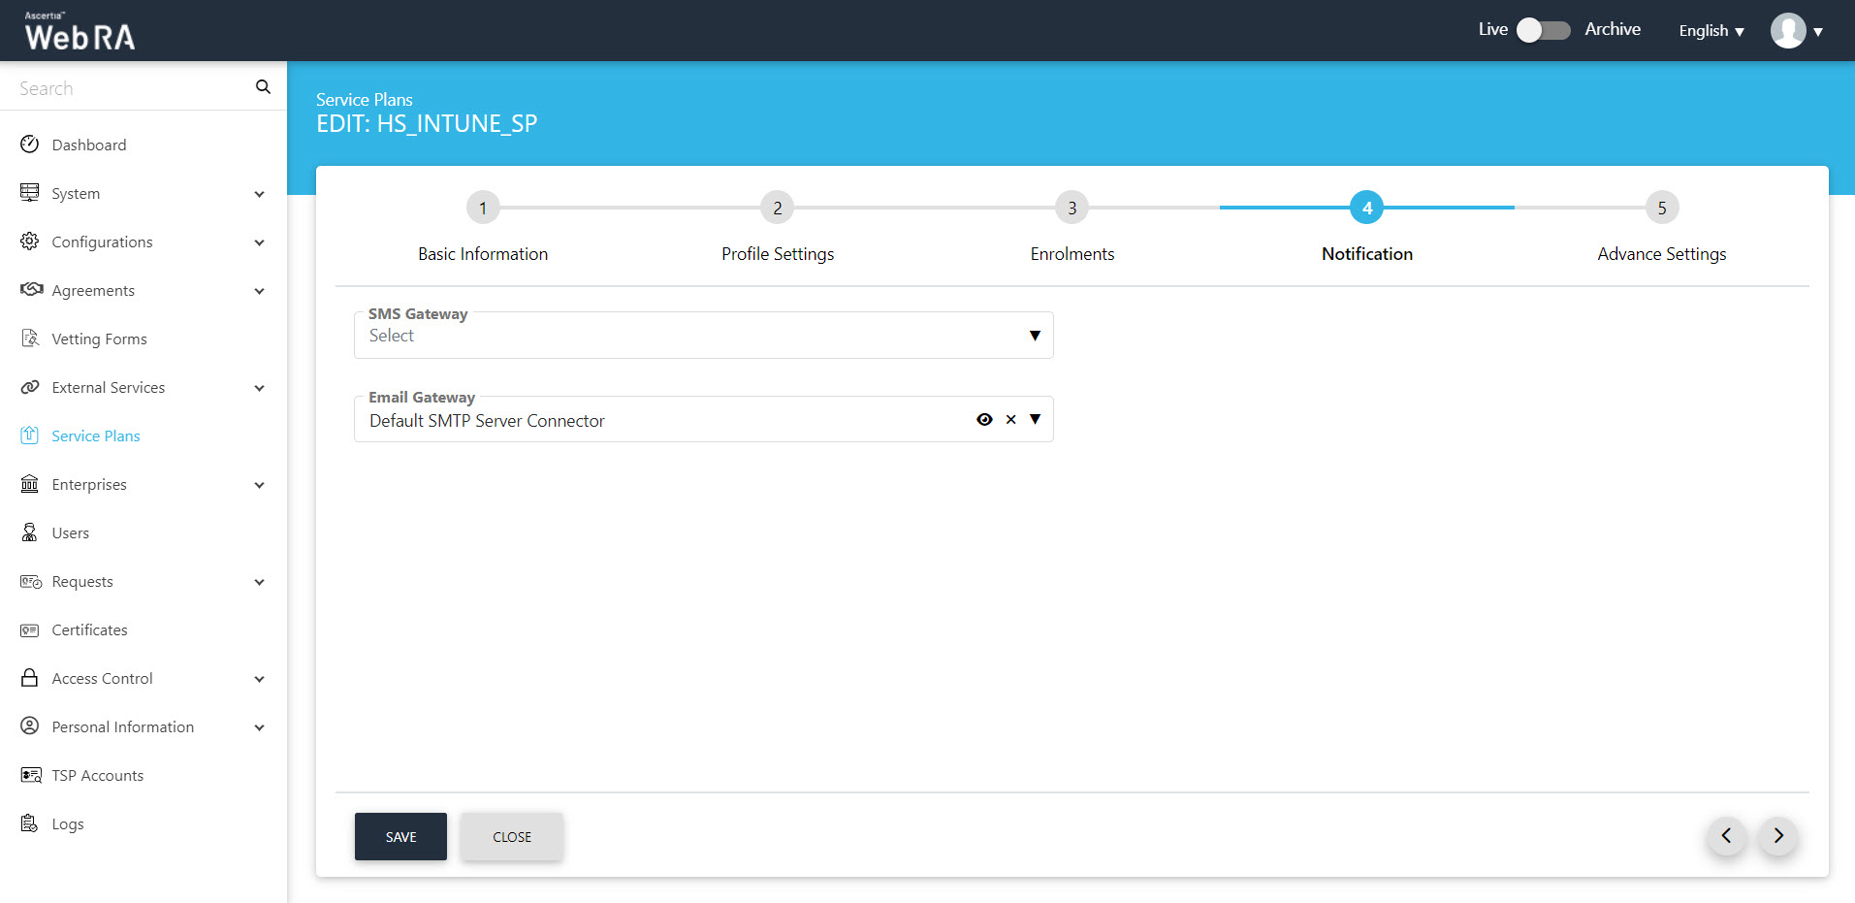1855x903 pixels.
Task: Go to step 2 Profile Settings
Action: (777, 208)
